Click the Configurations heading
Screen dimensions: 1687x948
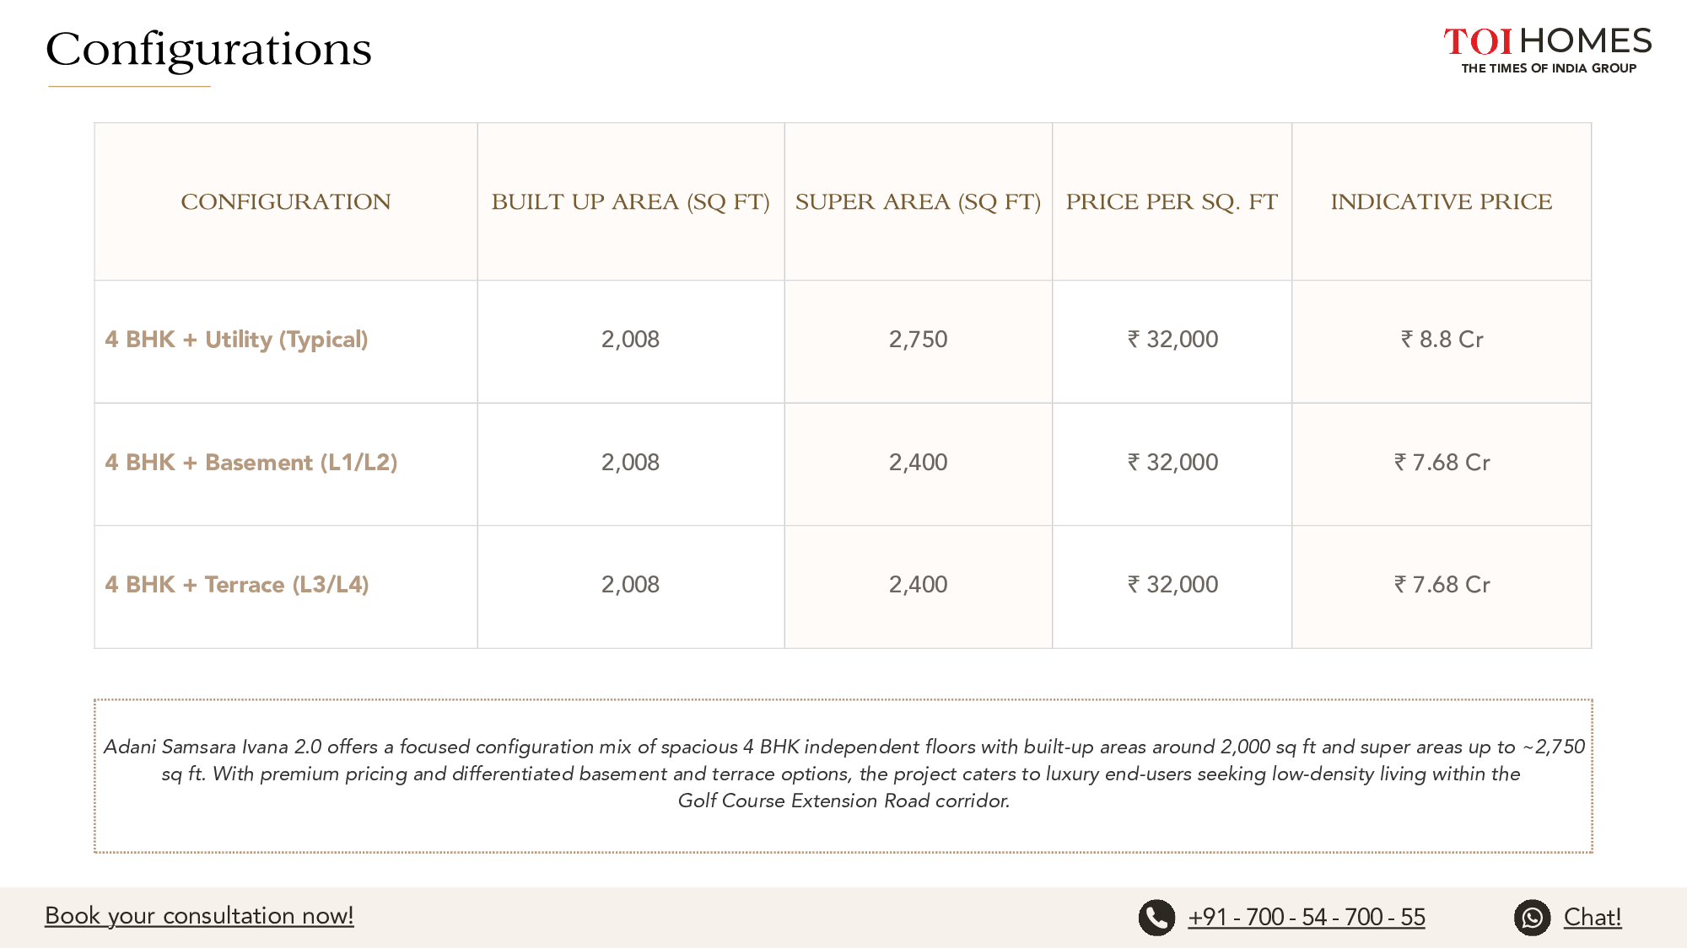click(208, 50)
